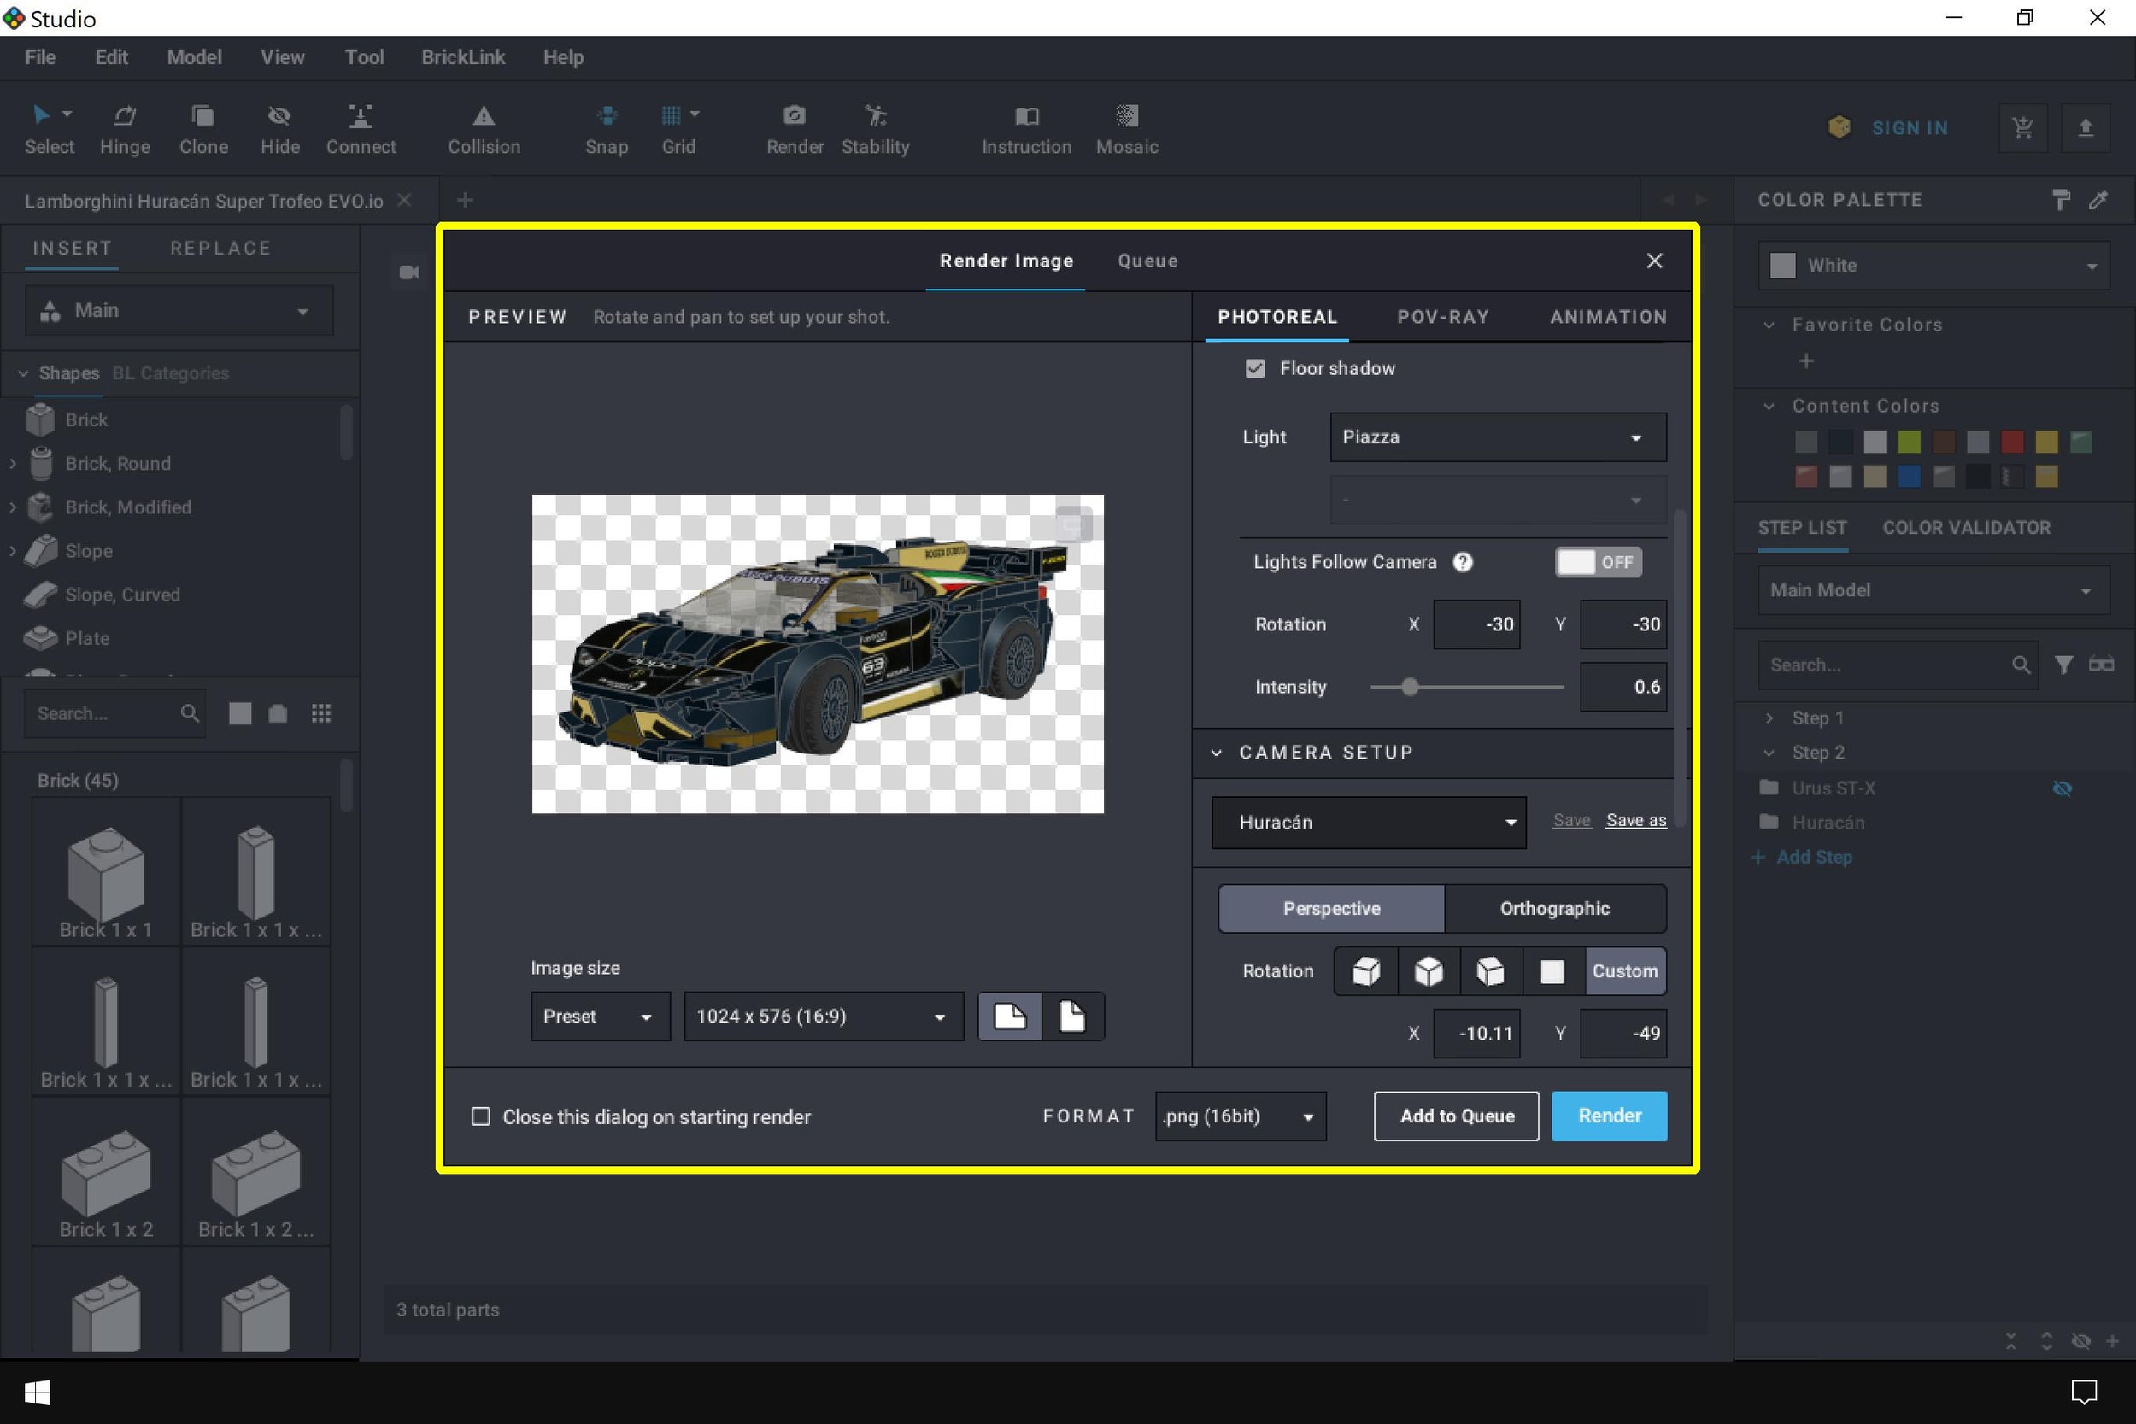The width and height of the screenshot is (2136, 1424).
Task: Open the Light dropdown showing Piazza
Action: tap(1498, 437)
